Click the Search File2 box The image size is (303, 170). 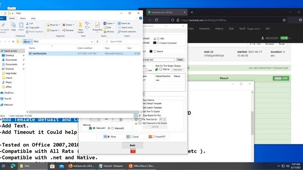[x=121, y=42]
